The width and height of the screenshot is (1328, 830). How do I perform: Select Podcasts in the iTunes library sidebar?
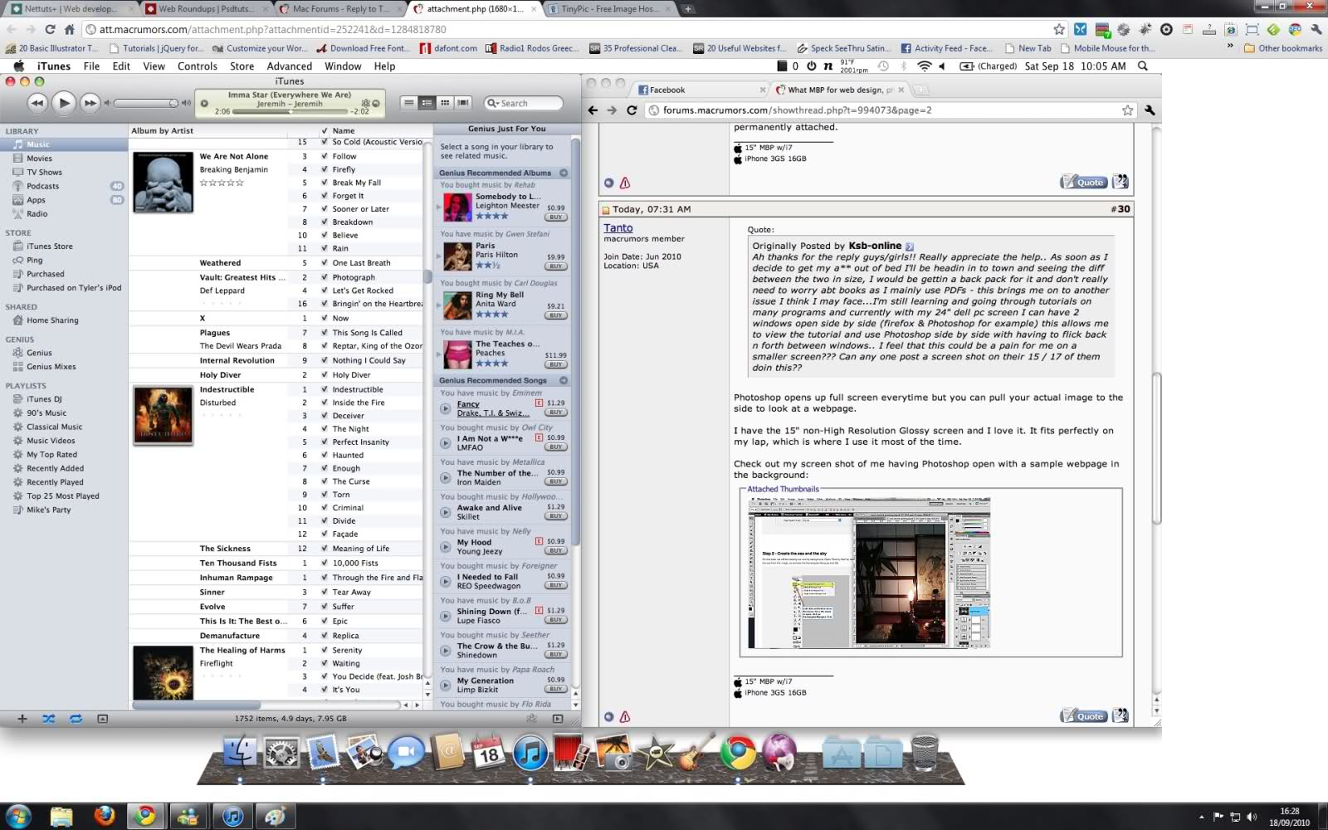pyautogui.click(x=42, y=186)
